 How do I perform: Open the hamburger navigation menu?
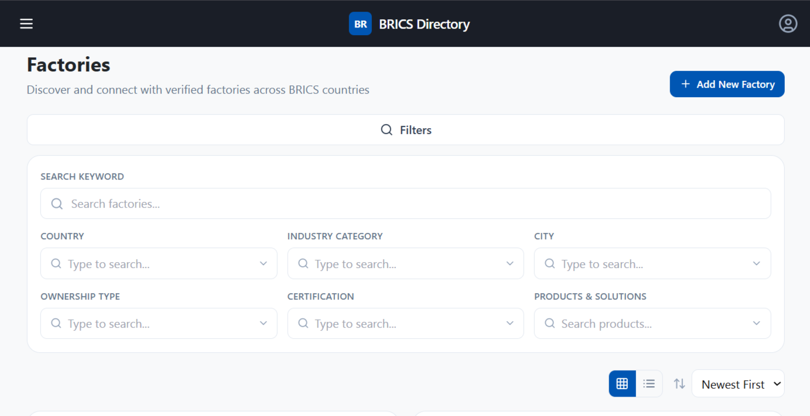(x=26, y=23)
